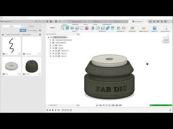173x129 pixels.
Task: Click the Nueva carpeta button
Action: pos(32,30)
